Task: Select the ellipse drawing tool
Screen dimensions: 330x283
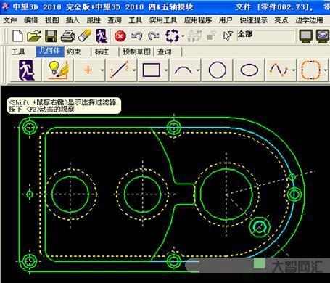Action: pyautogui.click(x=249, y=70)
